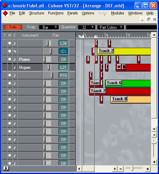Open the Functions menu
The width and height of the screenshot is (159, 174).
point(56,13)
